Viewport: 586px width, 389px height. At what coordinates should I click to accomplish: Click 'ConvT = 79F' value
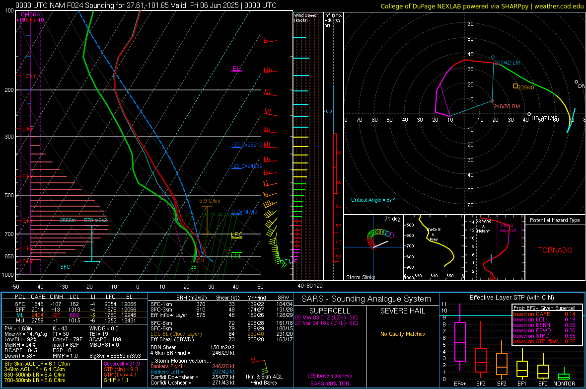[x=67, y=340]
